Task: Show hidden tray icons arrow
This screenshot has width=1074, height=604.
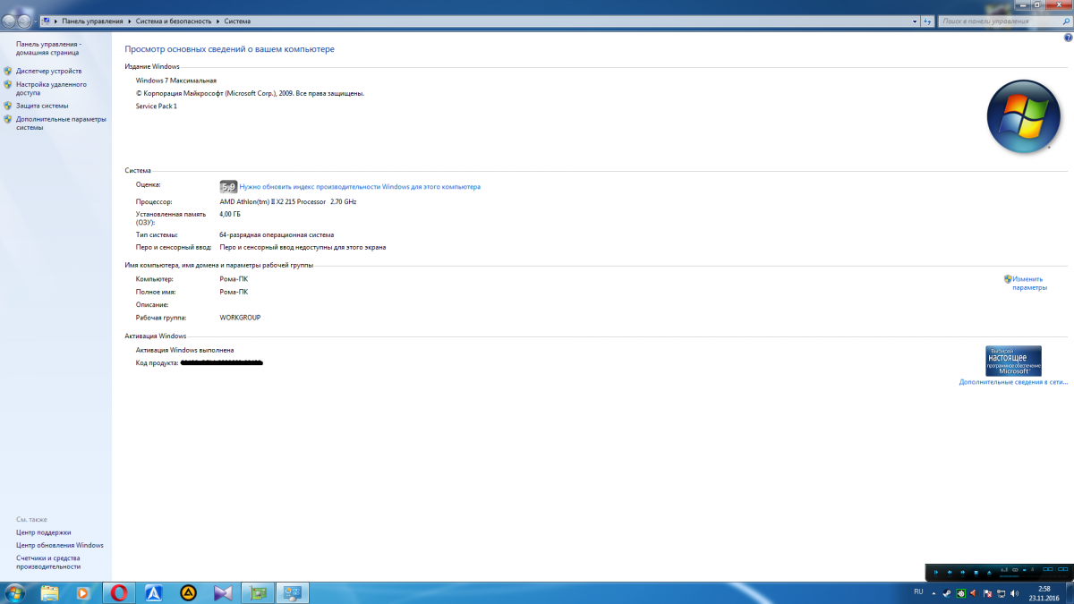Action: coord(933,594)
